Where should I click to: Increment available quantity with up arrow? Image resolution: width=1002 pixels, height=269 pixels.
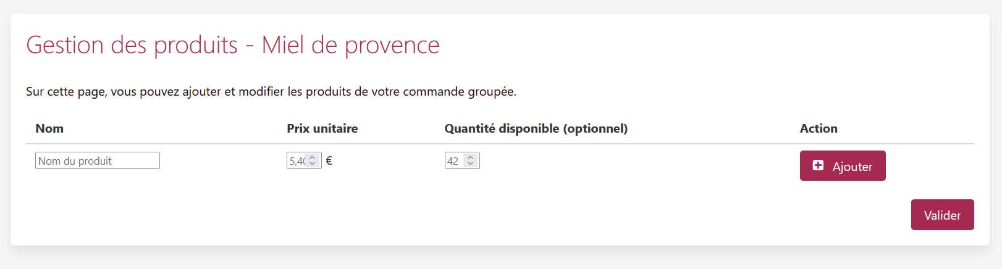[471, 157]
